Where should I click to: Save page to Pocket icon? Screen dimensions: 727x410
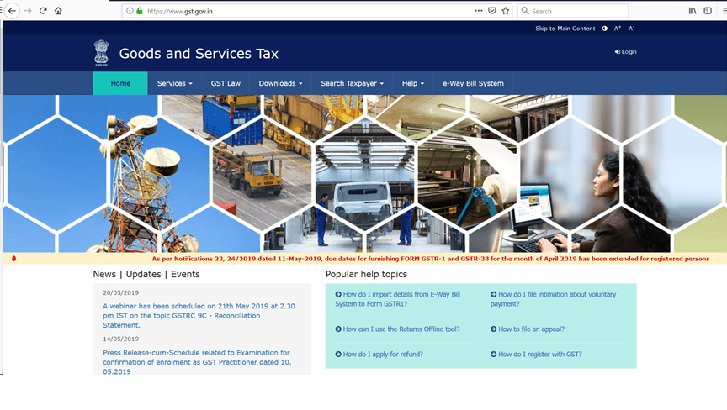pos(492,11)
